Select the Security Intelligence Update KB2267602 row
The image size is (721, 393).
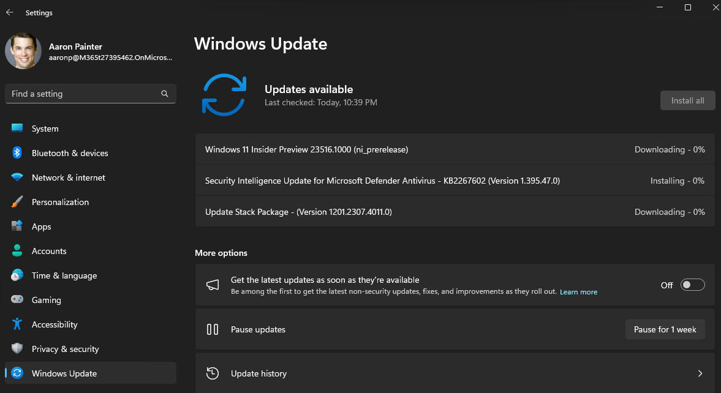click(455, 181)
